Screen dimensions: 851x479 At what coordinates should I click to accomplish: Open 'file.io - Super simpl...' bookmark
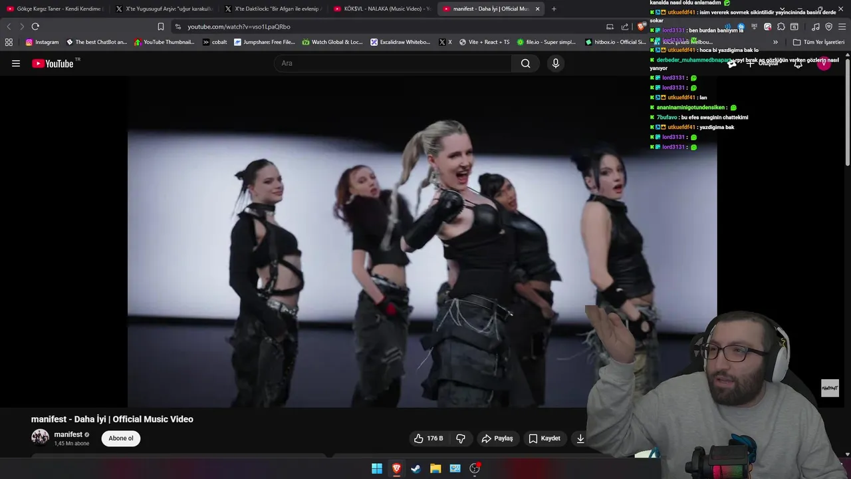546,42
